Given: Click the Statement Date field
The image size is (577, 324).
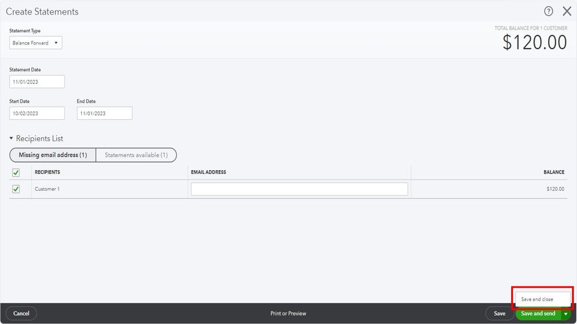Looking at the screenshot, I should click(x=37, y=81).
